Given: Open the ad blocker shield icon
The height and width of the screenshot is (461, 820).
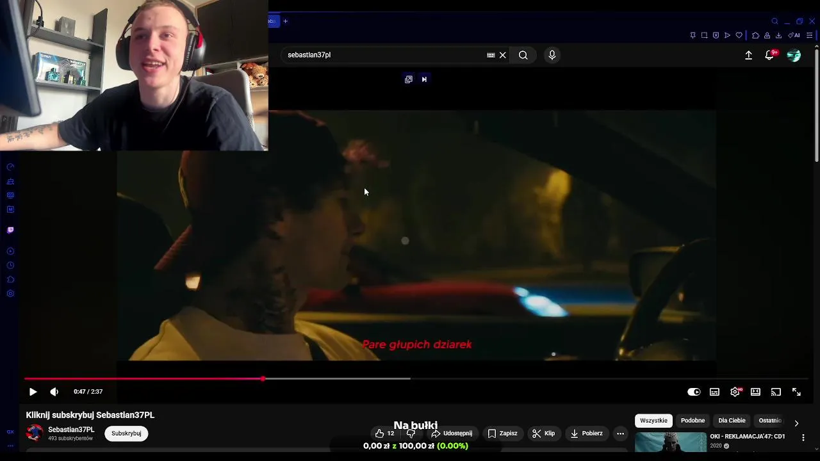Looking at the screenshot, I should tap(716, 35).
